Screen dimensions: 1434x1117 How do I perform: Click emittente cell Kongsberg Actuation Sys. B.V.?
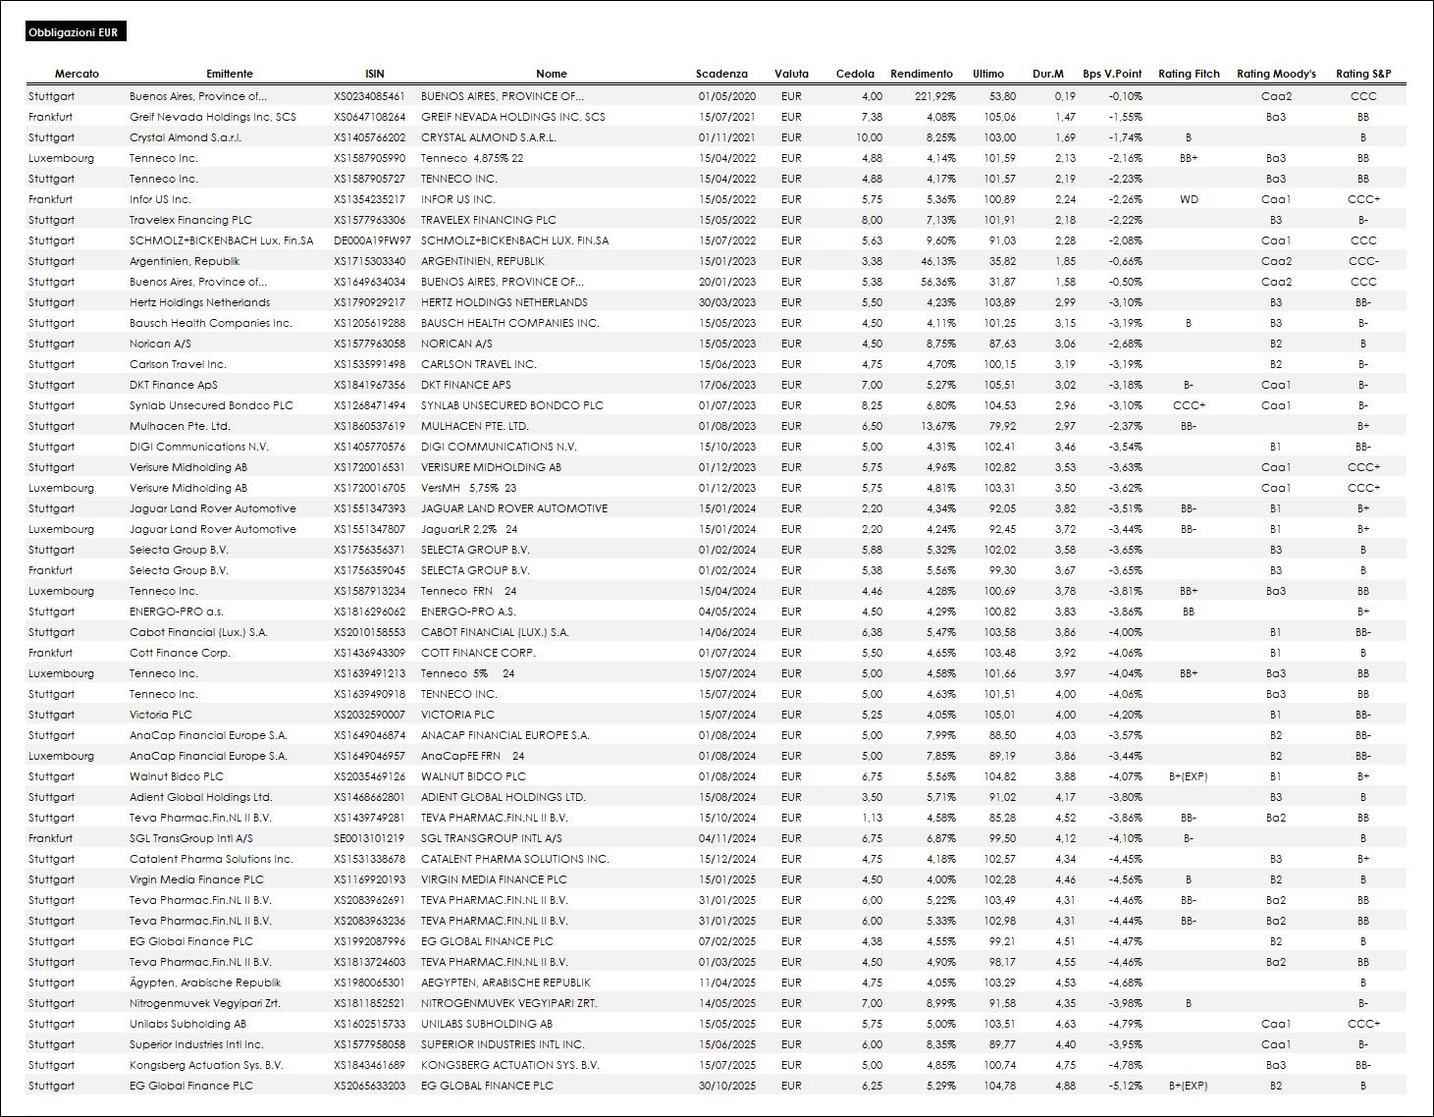pyautogui.click(x=206, y=1065)
